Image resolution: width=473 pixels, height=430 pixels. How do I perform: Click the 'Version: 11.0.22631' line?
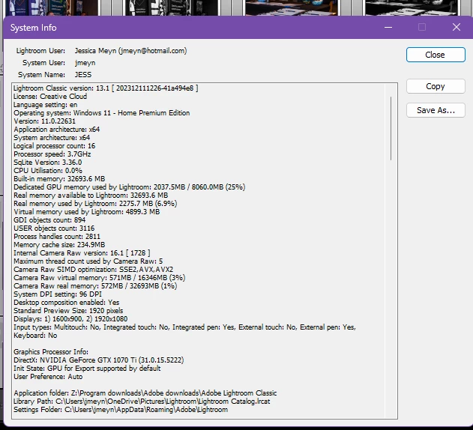pyautogui.click(x=44, y=121)
